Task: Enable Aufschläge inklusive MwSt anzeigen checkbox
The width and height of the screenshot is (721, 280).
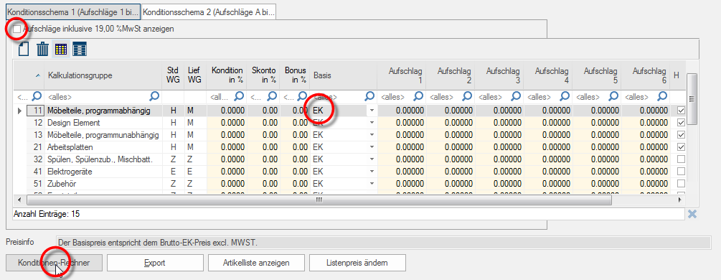Action: [x=17, y=29]
